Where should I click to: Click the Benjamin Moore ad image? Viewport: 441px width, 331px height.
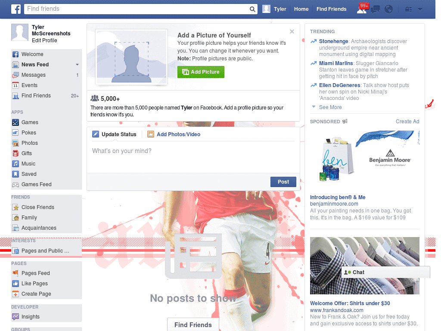pyautogui.click(x=364, y=159)
